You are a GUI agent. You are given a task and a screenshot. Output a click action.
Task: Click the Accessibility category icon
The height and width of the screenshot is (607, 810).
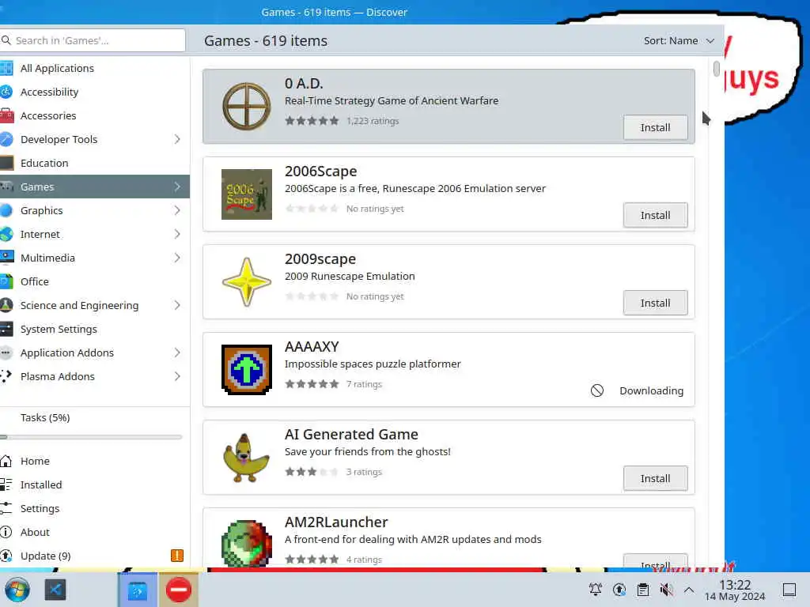click(x=6, y=92)
